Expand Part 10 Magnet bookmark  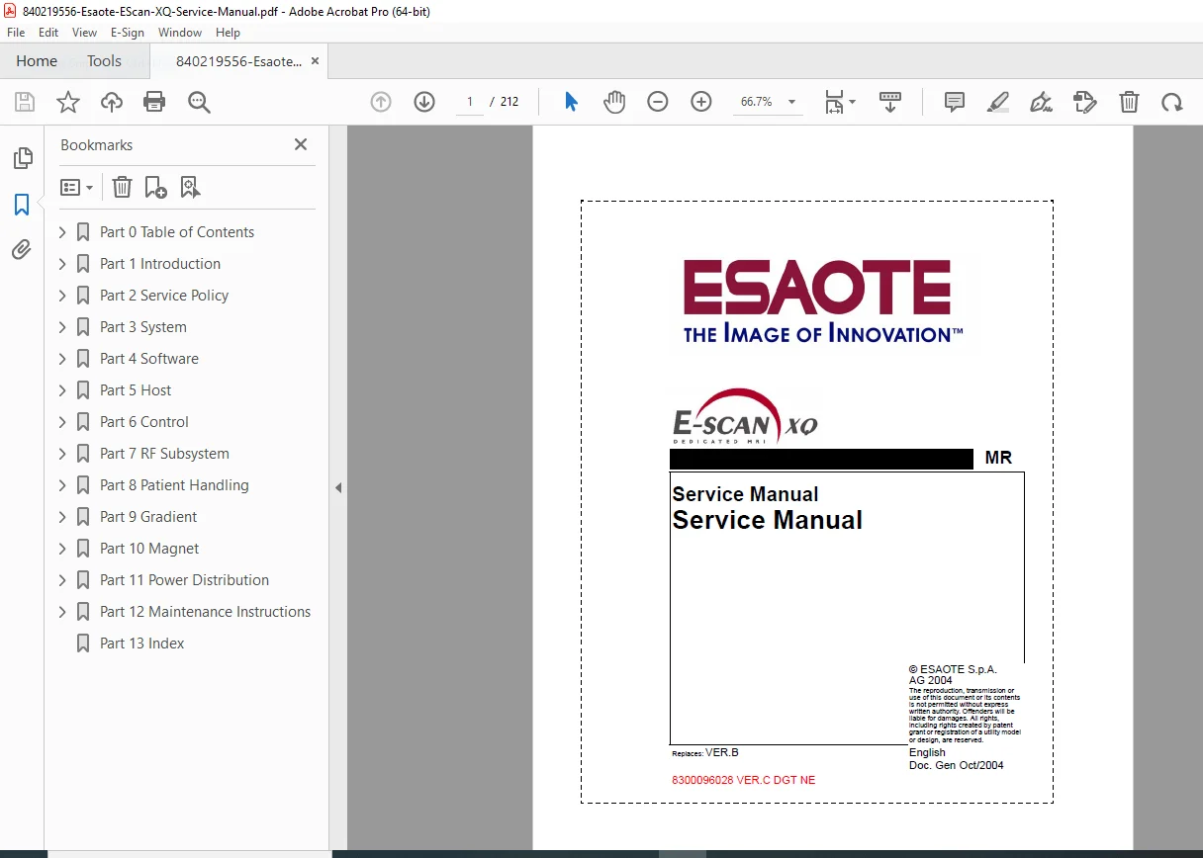coord(62,549)
